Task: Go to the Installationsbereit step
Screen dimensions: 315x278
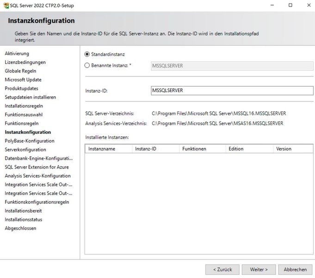Action: 23,211
